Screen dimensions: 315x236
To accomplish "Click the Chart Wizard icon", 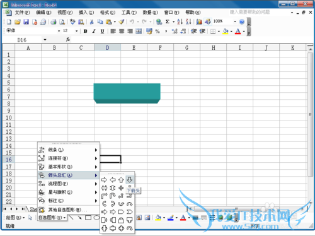I will (199, 21).
